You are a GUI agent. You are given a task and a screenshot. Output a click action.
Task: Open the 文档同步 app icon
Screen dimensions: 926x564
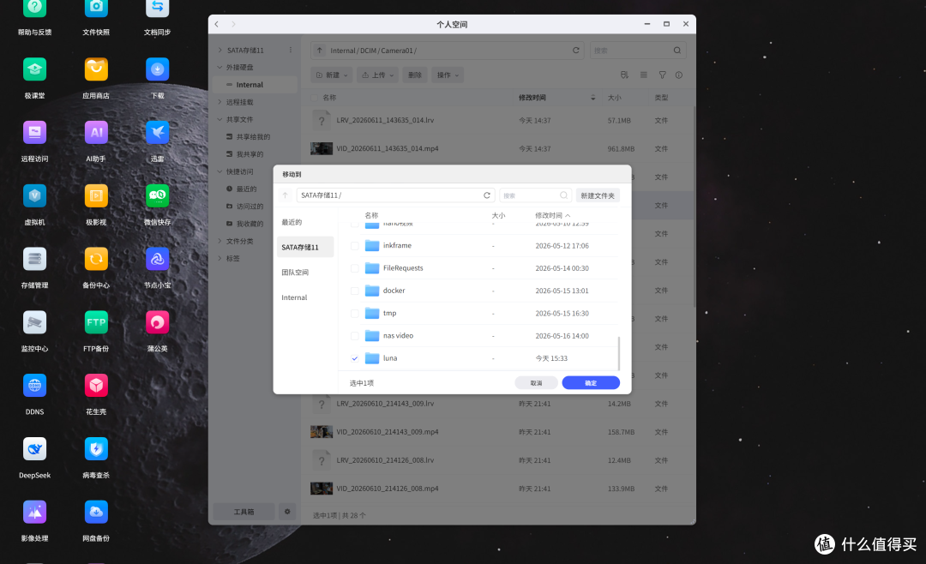[157, 9]
